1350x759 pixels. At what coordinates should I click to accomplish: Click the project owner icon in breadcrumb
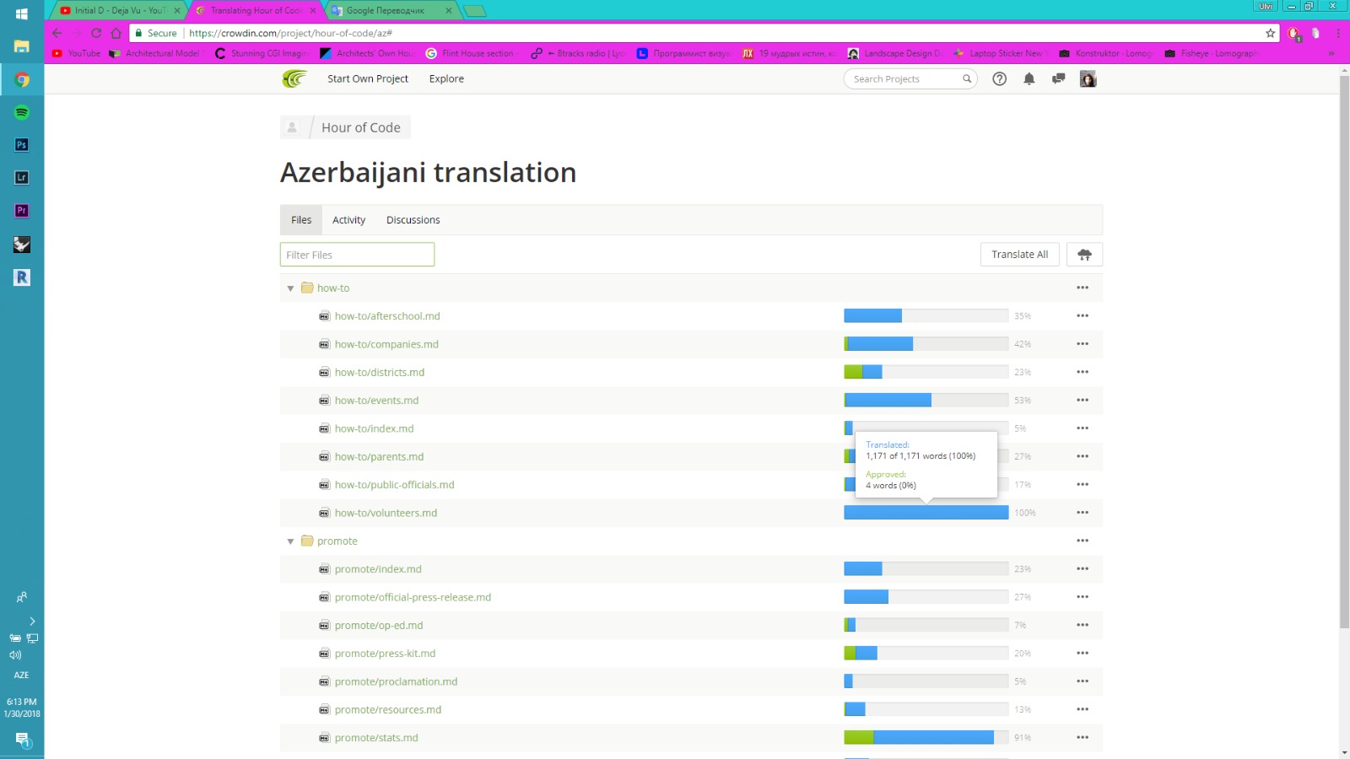292,127
